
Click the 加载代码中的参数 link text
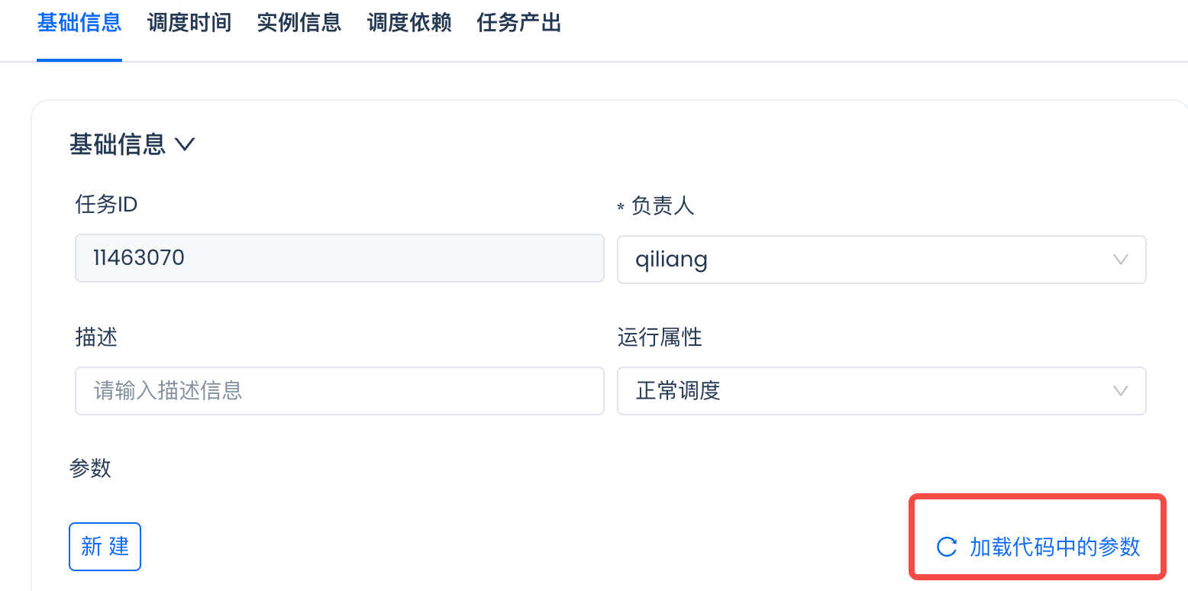(1054, 547)
